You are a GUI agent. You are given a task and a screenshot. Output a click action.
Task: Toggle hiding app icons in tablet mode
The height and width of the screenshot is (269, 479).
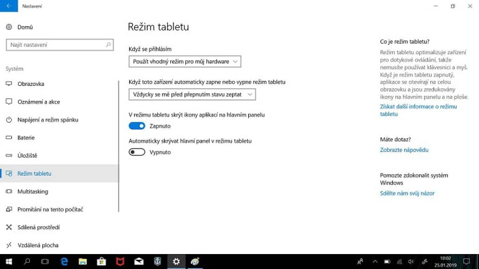click(137, 126)
